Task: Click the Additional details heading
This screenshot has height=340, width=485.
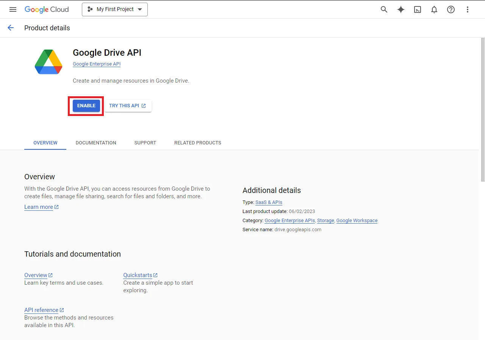Action: tap(272, 190)
